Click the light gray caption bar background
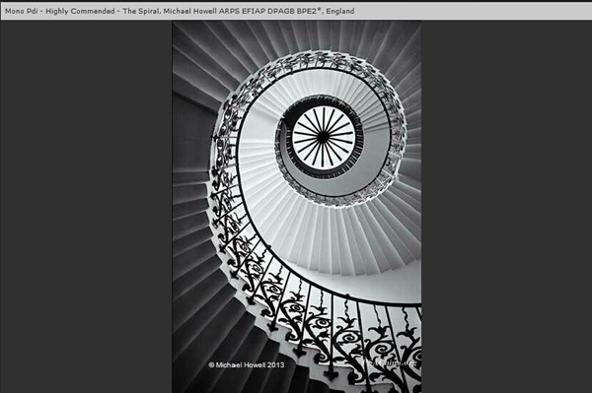This screenshot has height=393, width=592. click(x=472, y=11)
